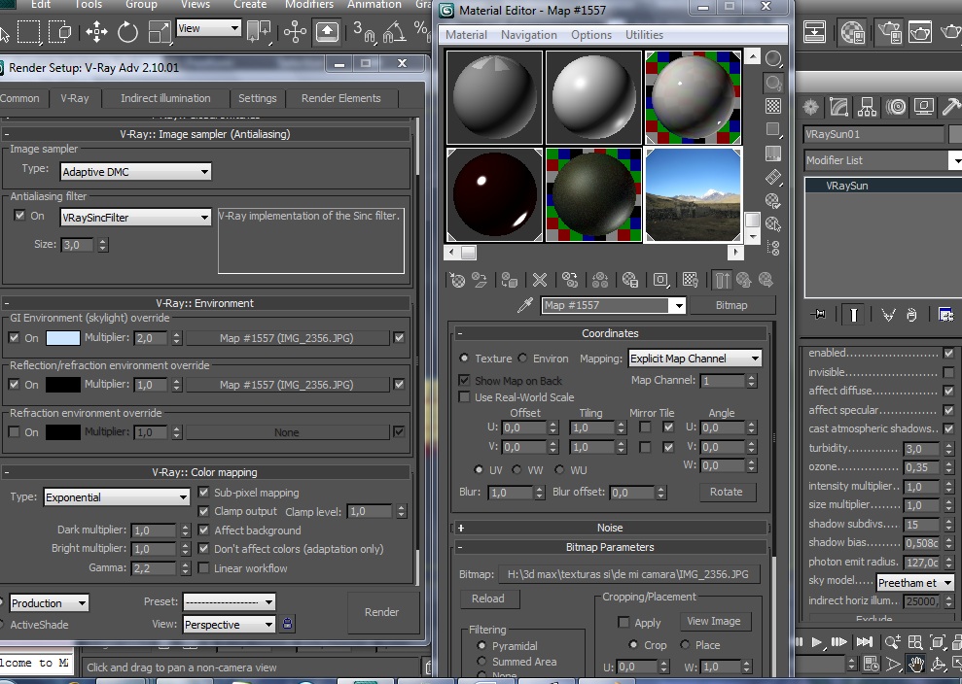Click the GI Environment light blue swatch
The image size is (962, 684).
tap(63, 338)
